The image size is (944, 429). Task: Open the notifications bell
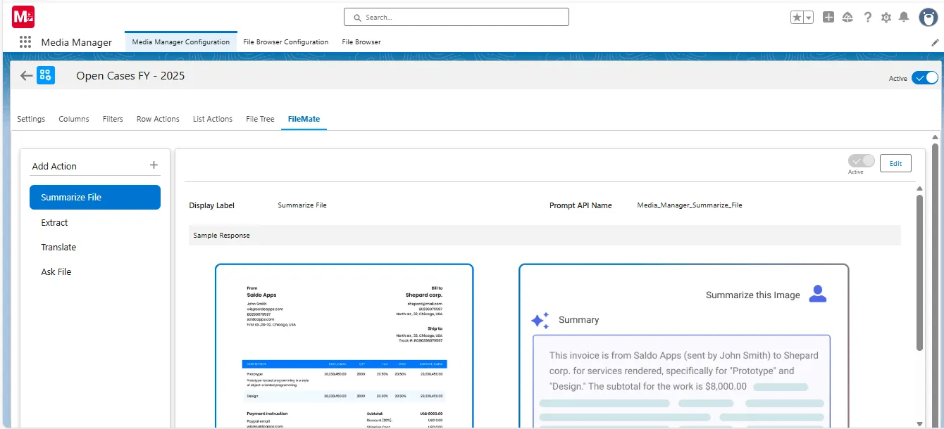pos(904,18)
